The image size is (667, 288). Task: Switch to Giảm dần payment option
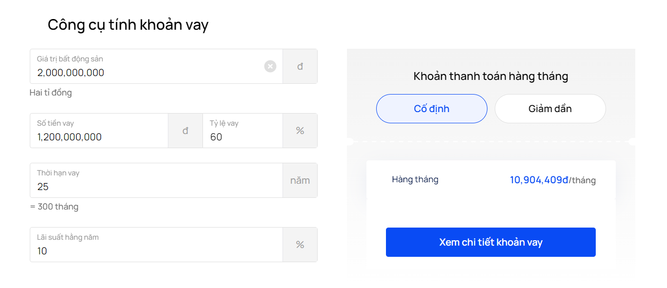[x=550, y=109]
